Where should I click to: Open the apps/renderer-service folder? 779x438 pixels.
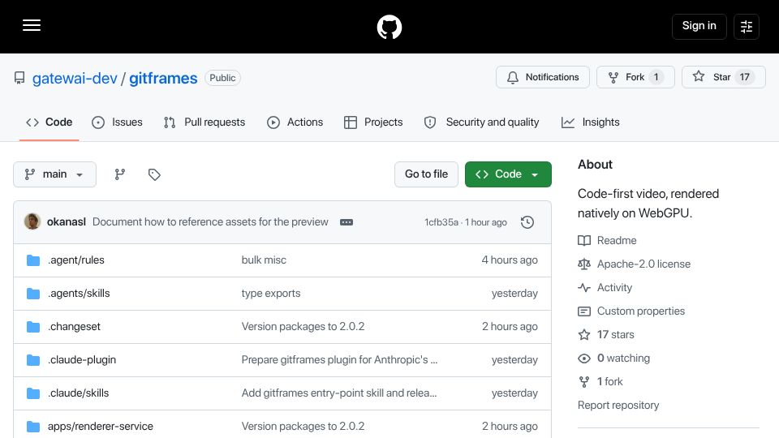click(x=101, y=427)
